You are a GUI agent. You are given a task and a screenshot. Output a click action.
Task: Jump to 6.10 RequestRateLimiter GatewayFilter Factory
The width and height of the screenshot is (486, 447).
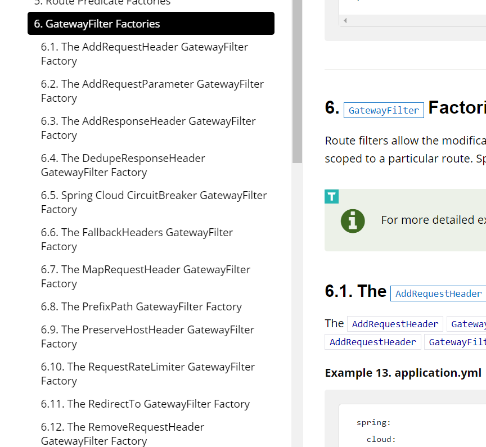click(x=148, y=373)
